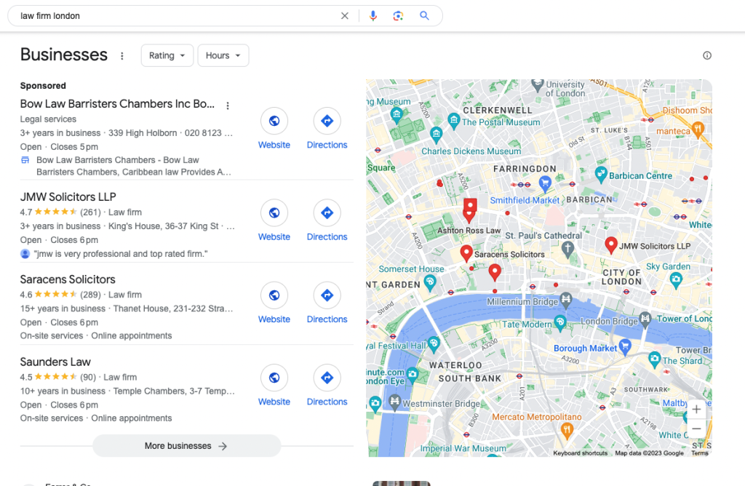Click the Westminster Bridge map marker
The width and height of the screenshot is (745, 486).
[x=394, y=402]
